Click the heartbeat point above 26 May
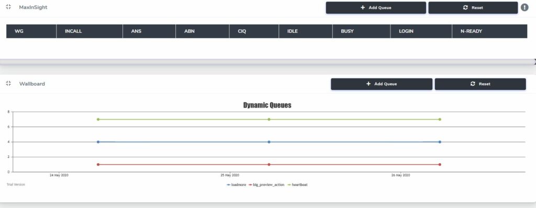The width and height of the screenshot is (536, 208). pos(440,119)
